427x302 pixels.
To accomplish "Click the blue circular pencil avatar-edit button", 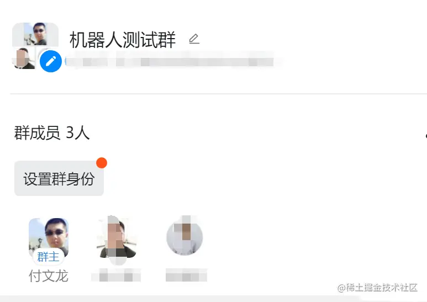I will 51,61.
